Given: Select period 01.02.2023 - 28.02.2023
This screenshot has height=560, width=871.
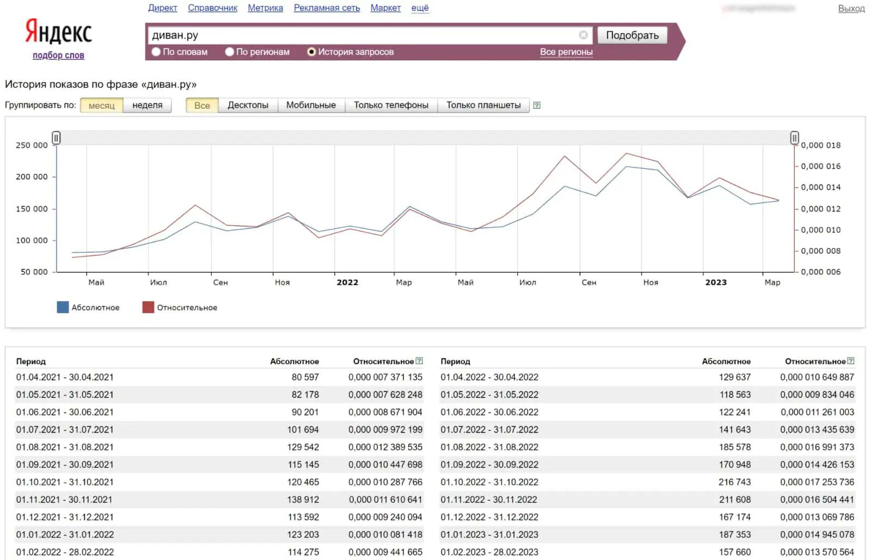Looking at the screenshot, I should point(489,552).
